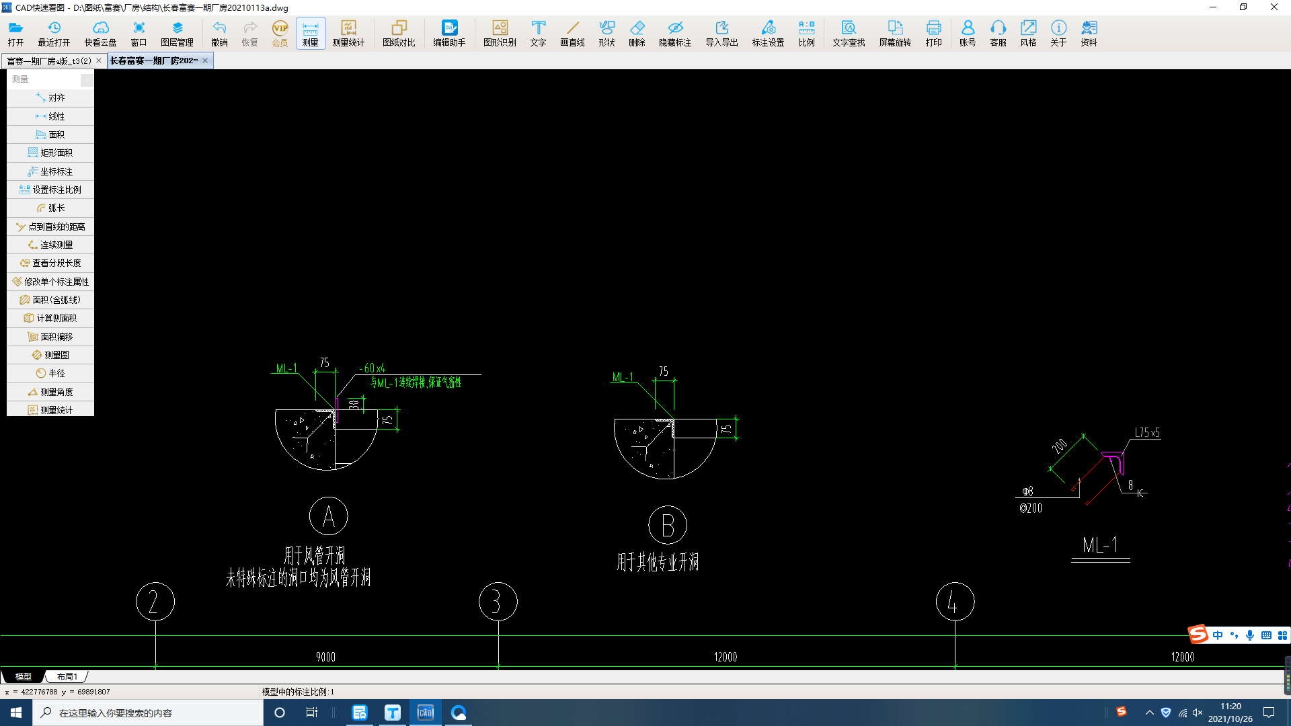Select 连续测量 continuous measurement
1291x726 pixels.
[x=50, y=245]
